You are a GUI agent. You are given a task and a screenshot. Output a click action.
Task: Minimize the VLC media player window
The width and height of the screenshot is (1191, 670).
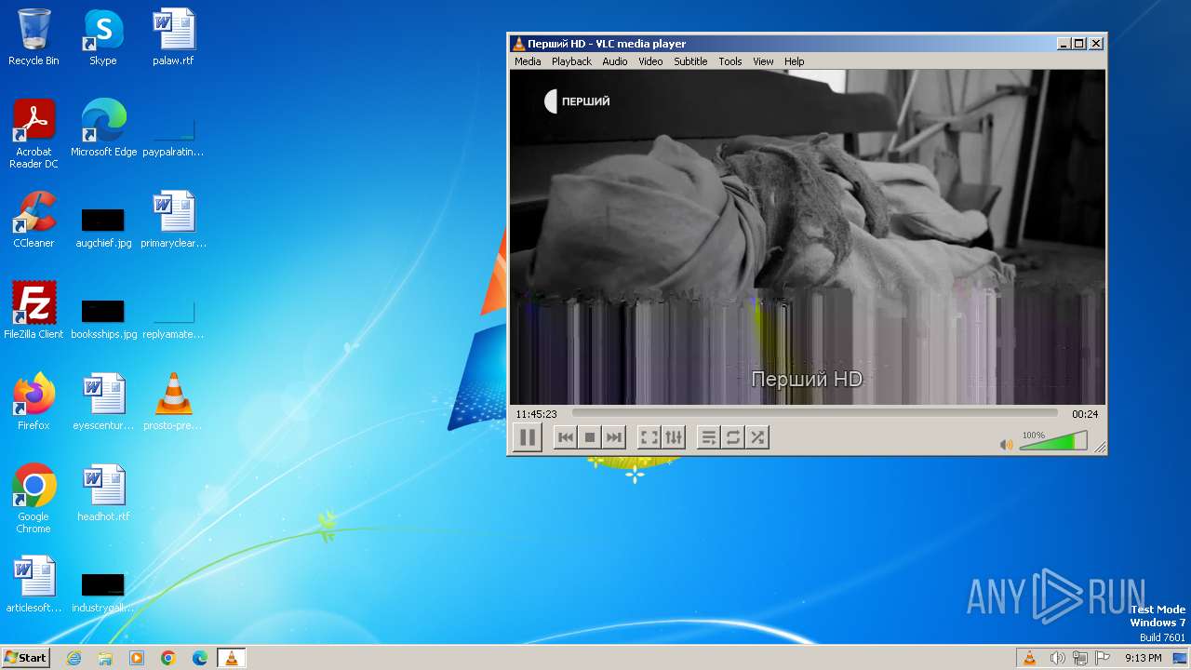click(1064, 44)
